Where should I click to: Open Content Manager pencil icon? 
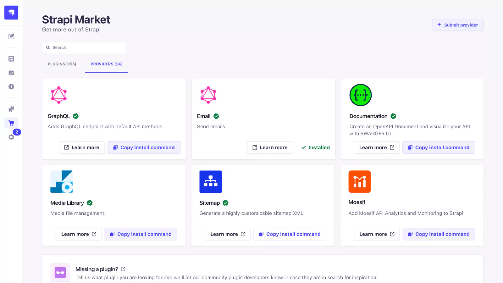point(11,36)
